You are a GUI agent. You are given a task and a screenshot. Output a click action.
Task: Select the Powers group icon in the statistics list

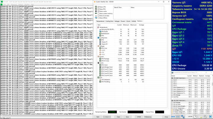[x=98, y=57]
